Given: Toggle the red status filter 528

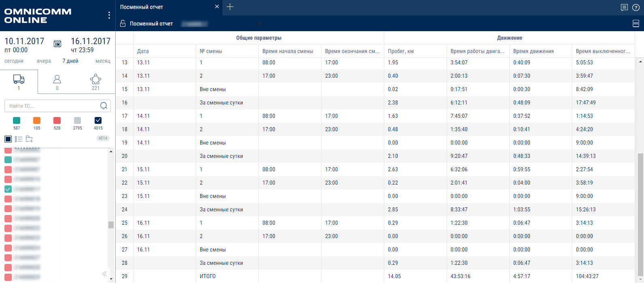Looking at the screenshot, I should (57, 120).
